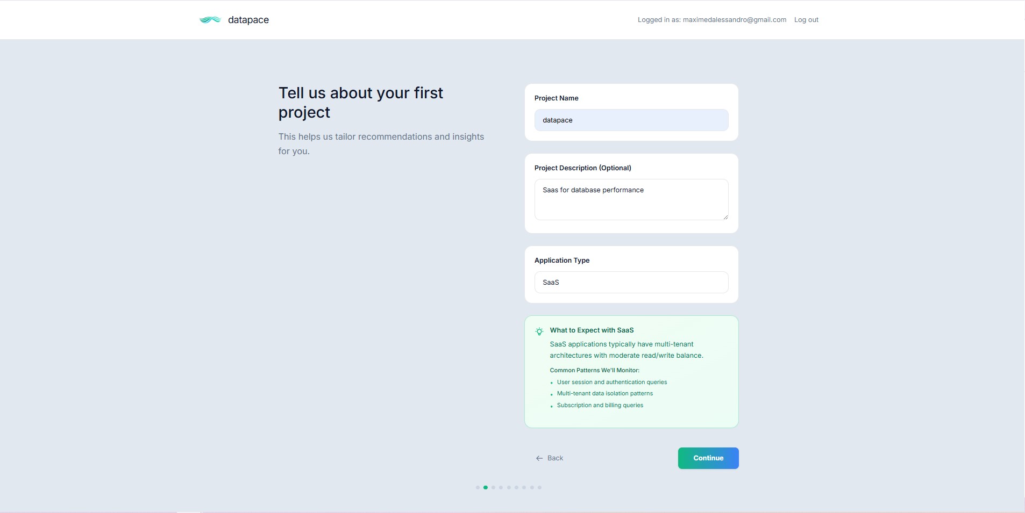Screen dimensions: 1025x513
Task: Click the Back navigation link
Action: click(554, 458)
